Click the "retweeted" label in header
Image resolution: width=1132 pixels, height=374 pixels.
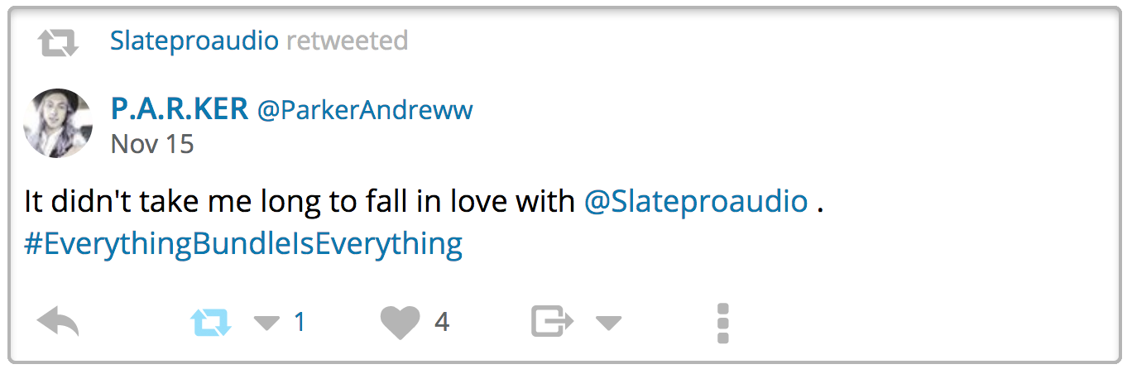point(347,41)
